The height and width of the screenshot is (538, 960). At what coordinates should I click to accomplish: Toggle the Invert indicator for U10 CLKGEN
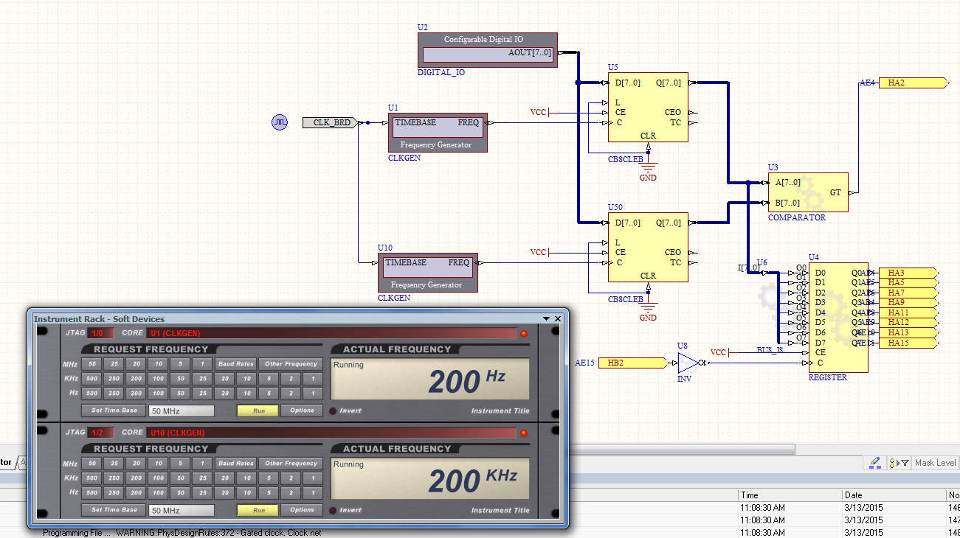[x=333, y=510]
